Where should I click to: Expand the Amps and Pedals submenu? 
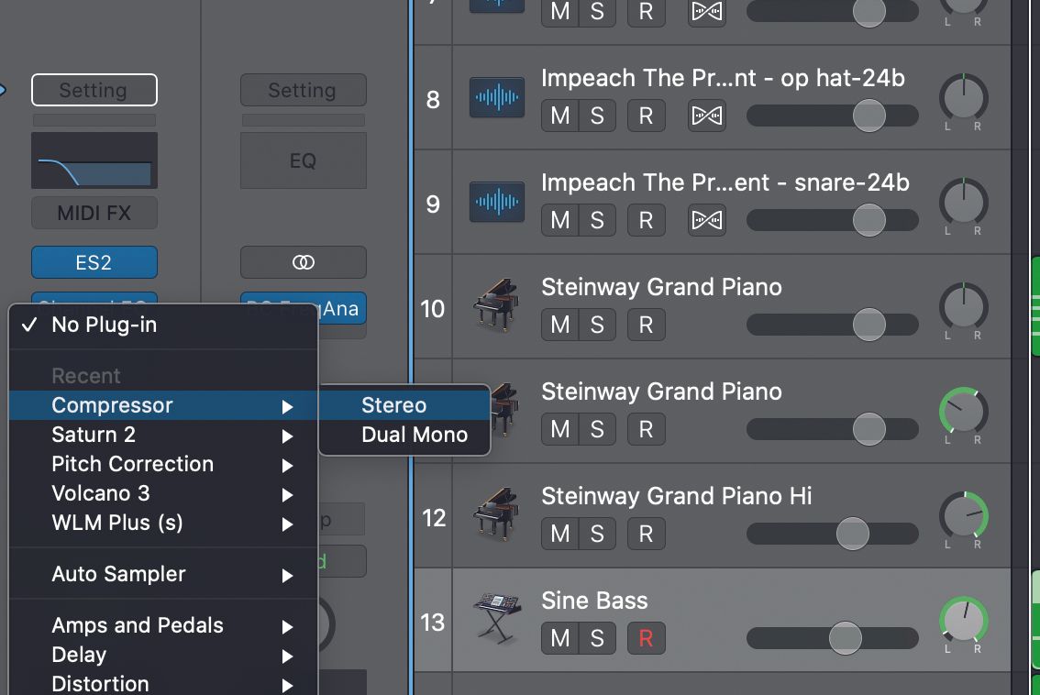click(136, 625)
